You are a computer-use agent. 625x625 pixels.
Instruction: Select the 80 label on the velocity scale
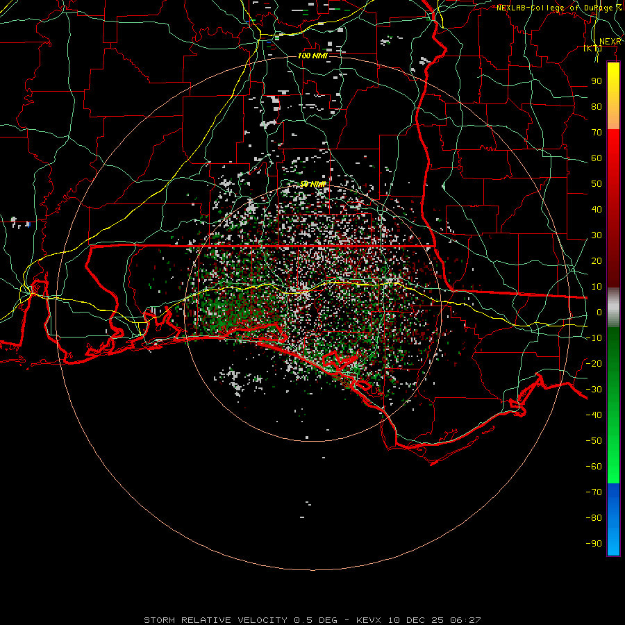pos(597,107)
